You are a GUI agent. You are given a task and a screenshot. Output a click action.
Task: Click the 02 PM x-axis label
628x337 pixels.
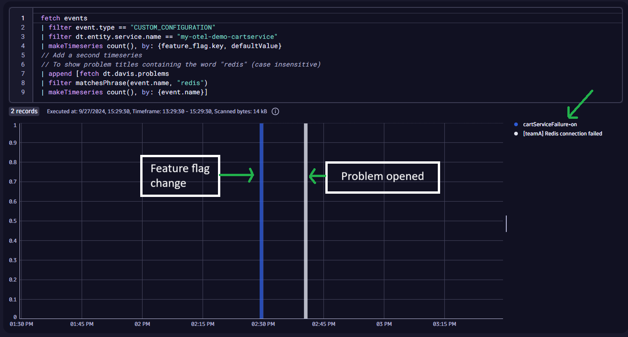pyautogui.click(x=142, y=324)
